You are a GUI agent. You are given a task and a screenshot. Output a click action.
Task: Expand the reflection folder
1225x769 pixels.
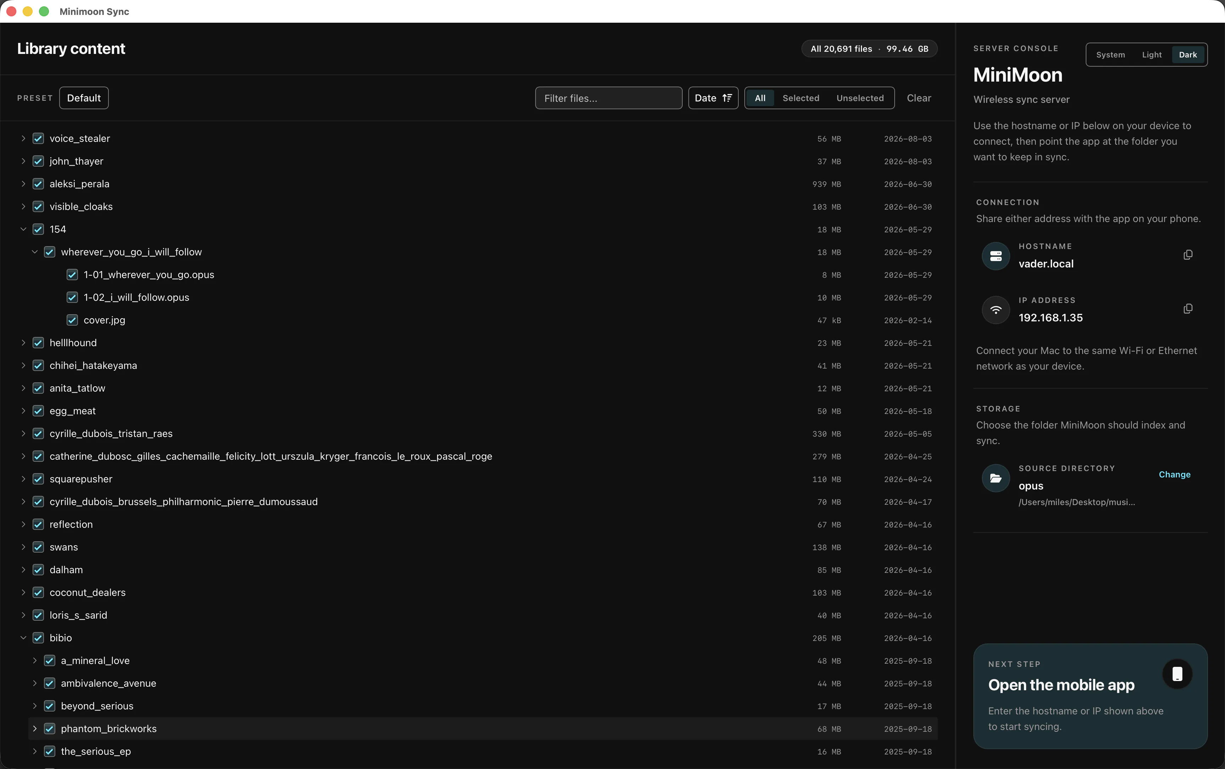[x=23, y=524]
